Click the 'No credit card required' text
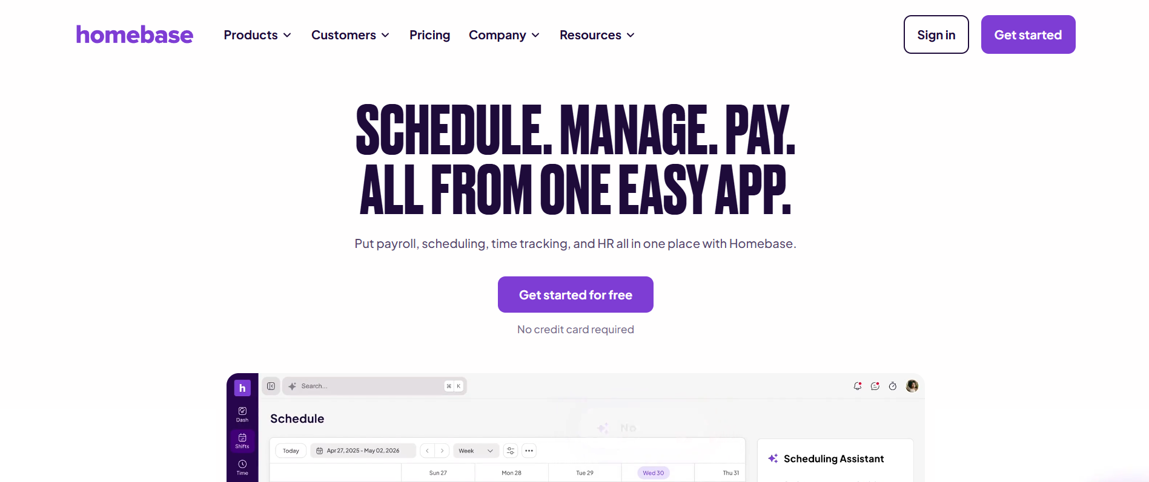Screen dimensions: 1149x482 (575, 330)
